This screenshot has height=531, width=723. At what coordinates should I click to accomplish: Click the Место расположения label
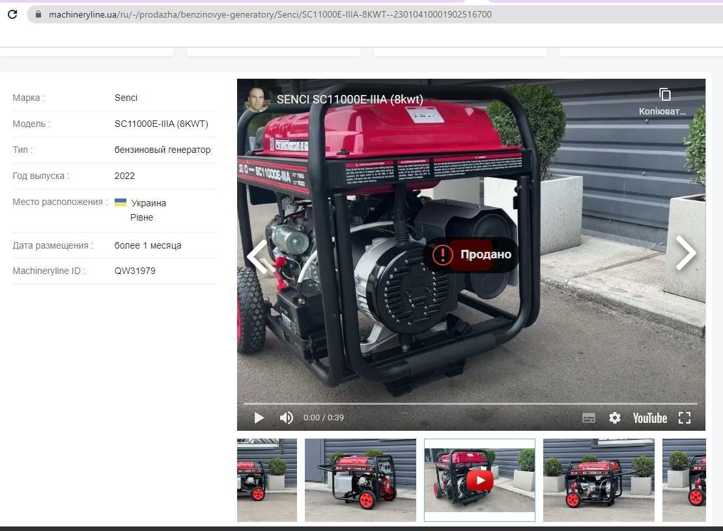point(60,202)
